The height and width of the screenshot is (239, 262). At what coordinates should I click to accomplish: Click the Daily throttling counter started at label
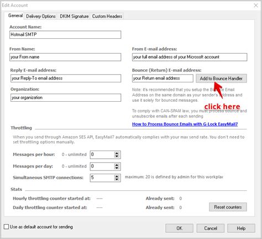tap(50, 207)
